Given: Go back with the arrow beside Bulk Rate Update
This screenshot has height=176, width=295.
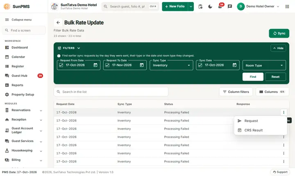Looking at the screenshot, I should tap(58, 23).
